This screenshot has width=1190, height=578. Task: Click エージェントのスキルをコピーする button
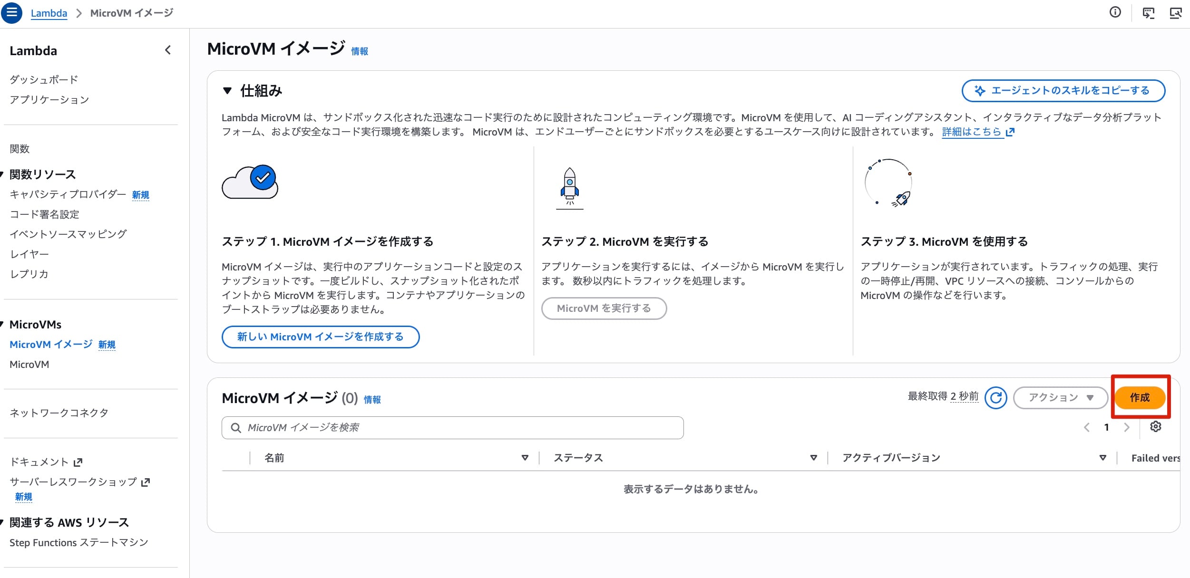(x=1063, y=91)
